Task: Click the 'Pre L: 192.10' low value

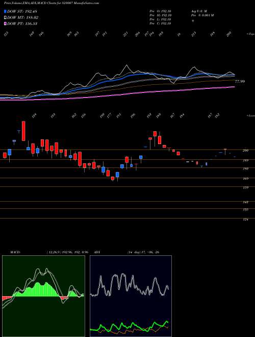Action: [x=160, y=19]
